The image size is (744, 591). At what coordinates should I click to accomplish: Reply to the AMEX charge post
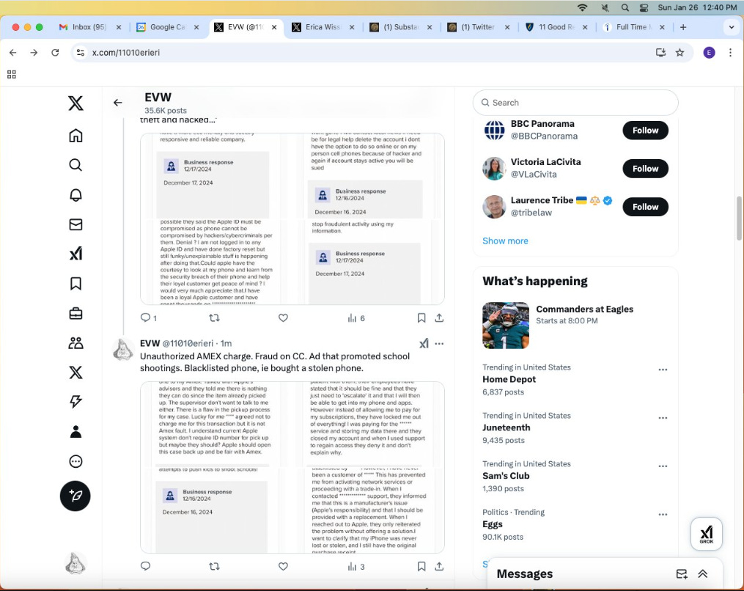point(145,566)
